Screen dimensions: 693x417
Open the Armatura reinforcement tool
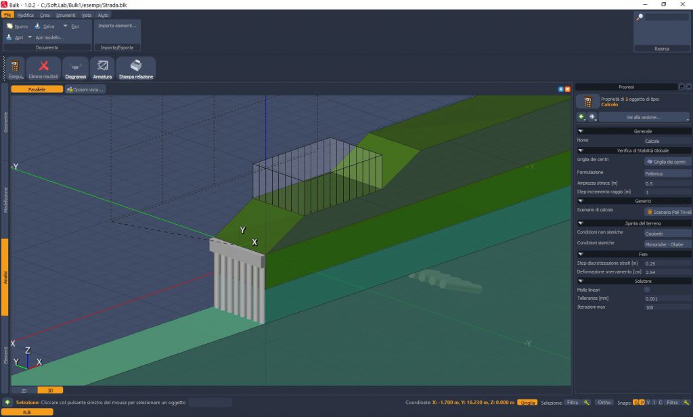(102, 66)
